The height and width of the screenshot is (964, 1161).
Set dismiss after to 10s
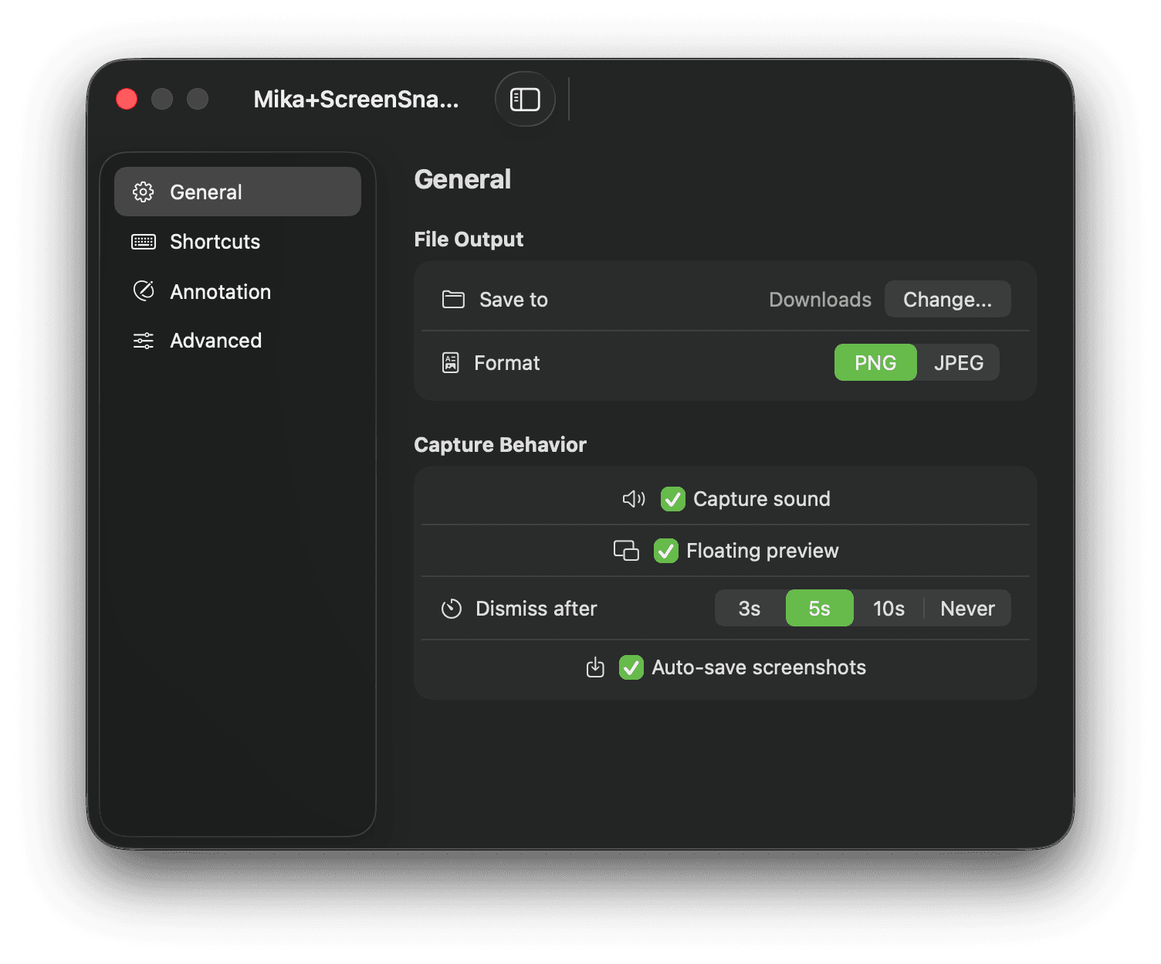889,609
